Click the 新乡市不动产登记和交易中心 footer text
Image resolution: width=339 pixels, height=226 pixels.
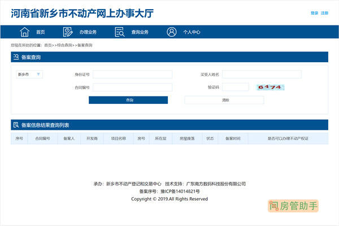tap(133, 184)
